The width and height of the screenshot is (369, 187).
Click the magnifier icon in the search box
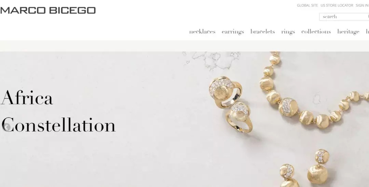coord(368,17)
